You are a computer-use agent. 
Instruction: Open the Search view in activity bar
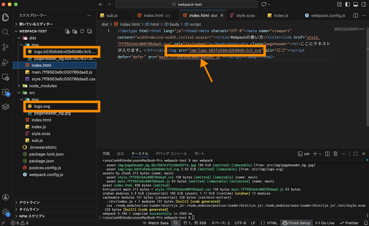click(5, 32)
